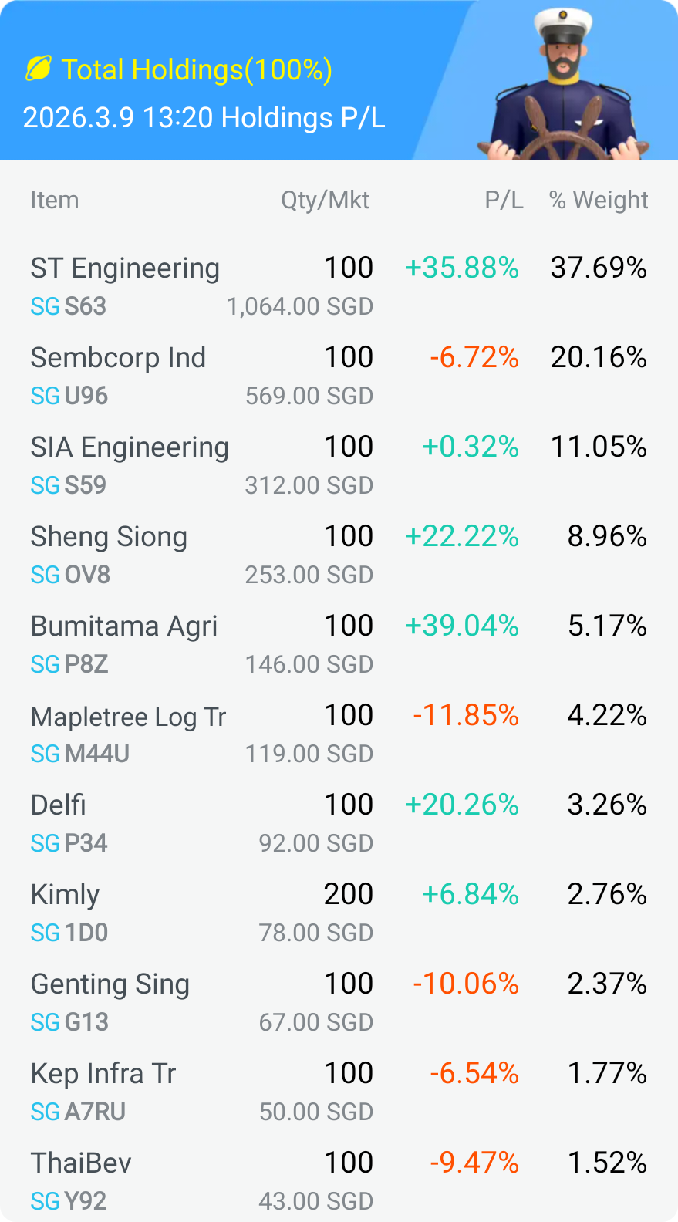Tap the Total Holdings(100%) title

[197, 70]
